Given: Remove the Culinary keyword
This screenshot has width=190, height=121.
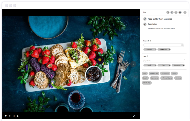Looking at the screenshot, I should point(155,49).
